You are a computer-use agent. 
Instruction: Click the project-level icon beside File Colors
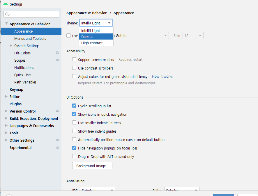point(57,53)
